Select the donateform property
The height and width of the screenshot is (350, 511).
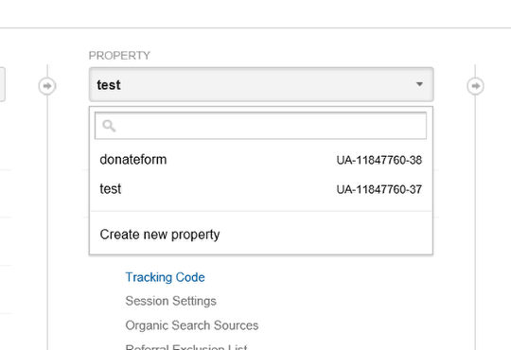point(261,160)
